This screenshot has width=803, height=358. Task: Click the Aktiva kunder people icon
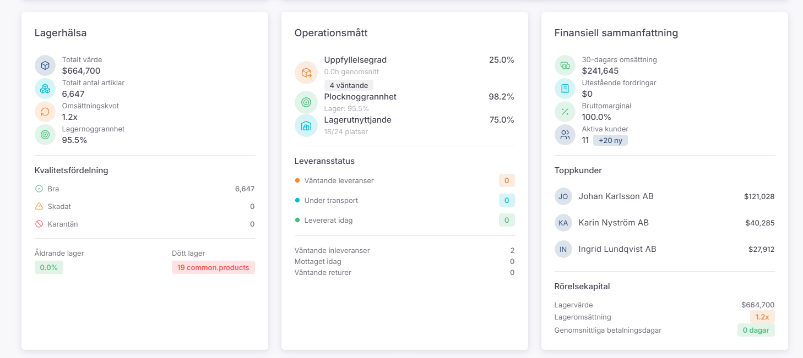565,134
